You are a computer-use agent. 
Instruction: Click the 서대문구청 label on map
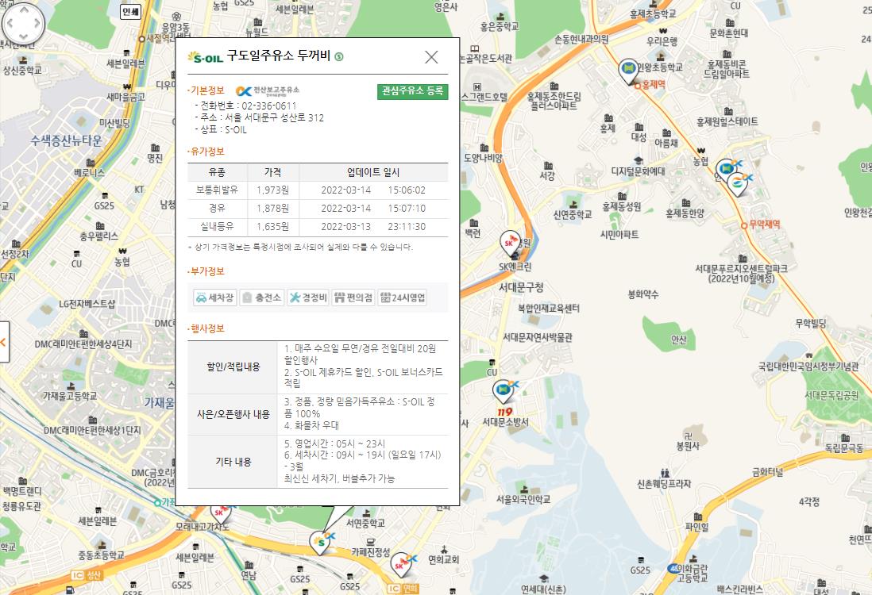521,287
